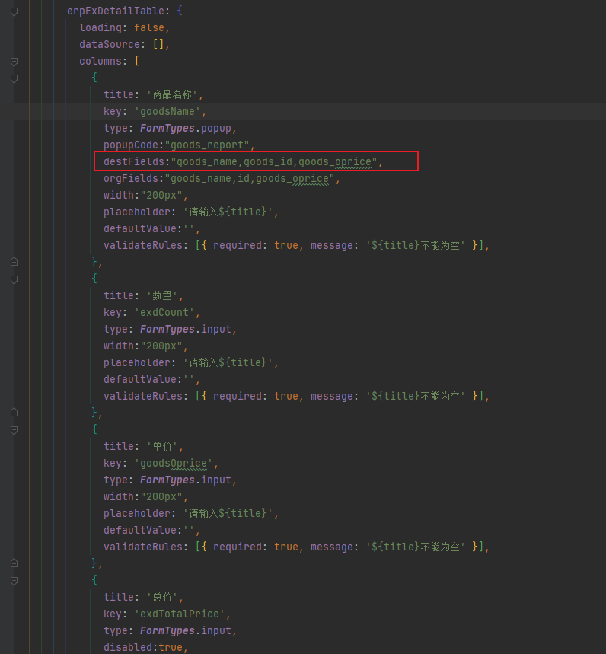The height and width of the screenshot is (654, 606).
Task: Click FormTypes.input in the exdCount column
Action: [x=185, y=329]
